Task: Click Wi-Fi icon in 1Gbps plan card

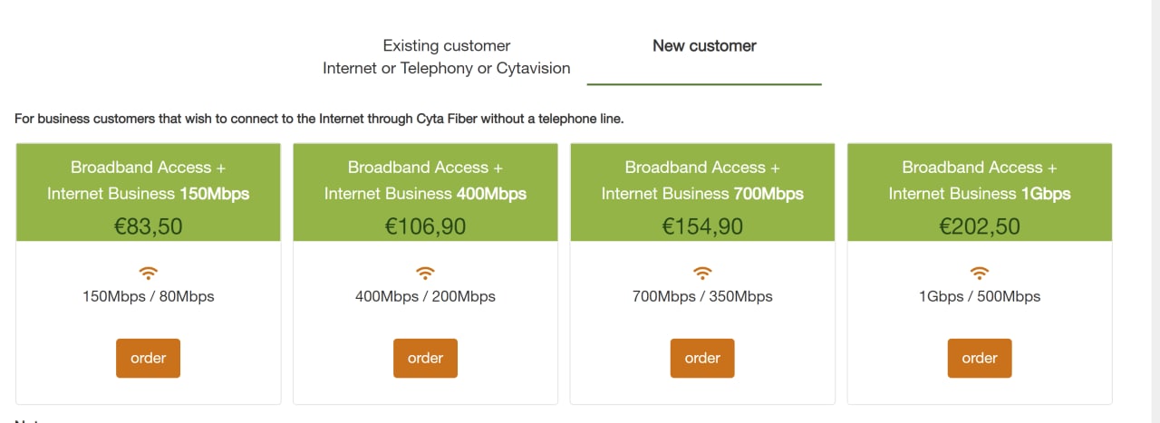Action: point(980,273)
